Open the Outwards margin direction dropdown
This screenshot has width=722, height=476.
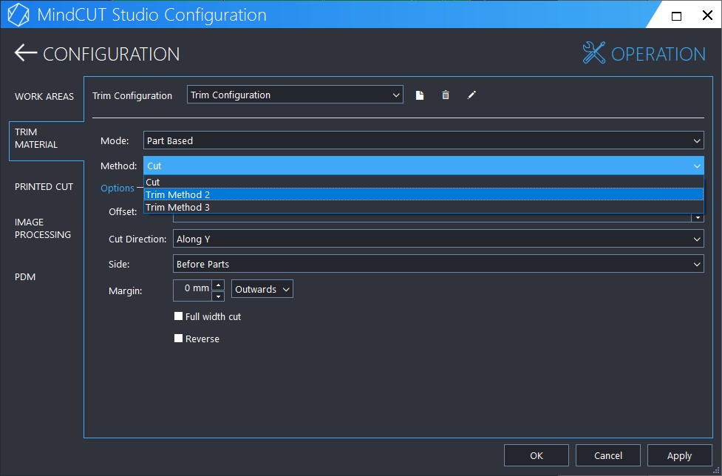tap(262, 289)
